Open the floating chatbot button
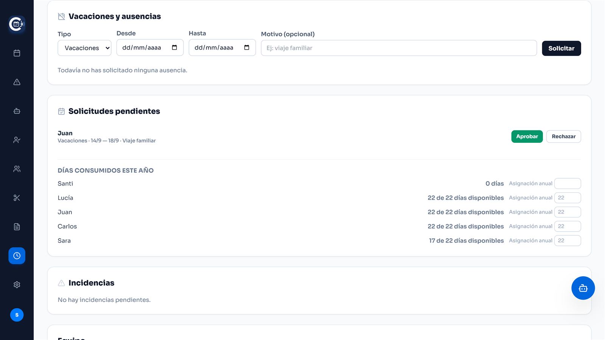 click(583, 288)
